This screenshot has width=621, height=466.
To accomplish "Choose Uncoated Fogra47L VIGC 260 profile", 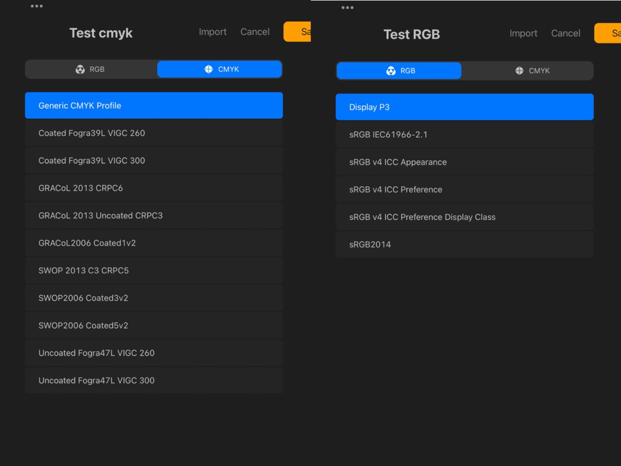I will pos(154,353).
